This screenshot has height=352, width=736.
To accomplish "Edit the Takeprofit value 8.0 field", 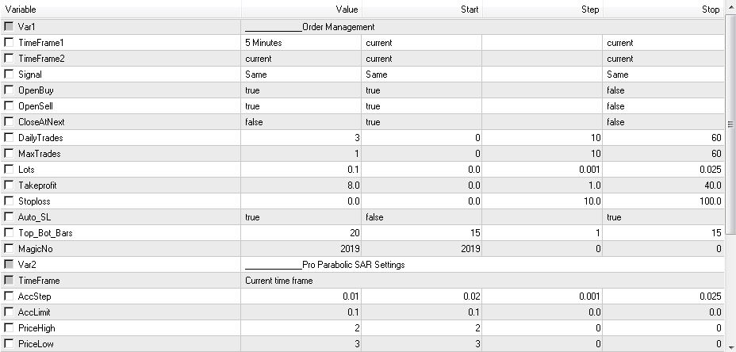I will point(301,186).
